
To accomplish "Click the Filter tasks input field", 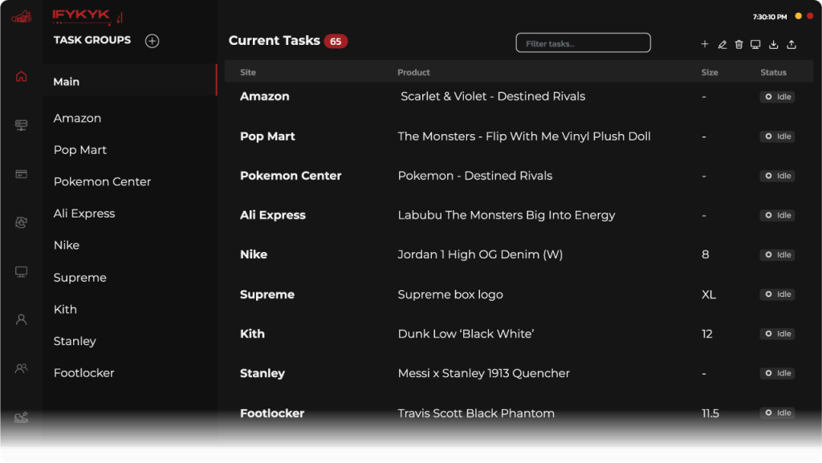I will click(x=583, y=43).
